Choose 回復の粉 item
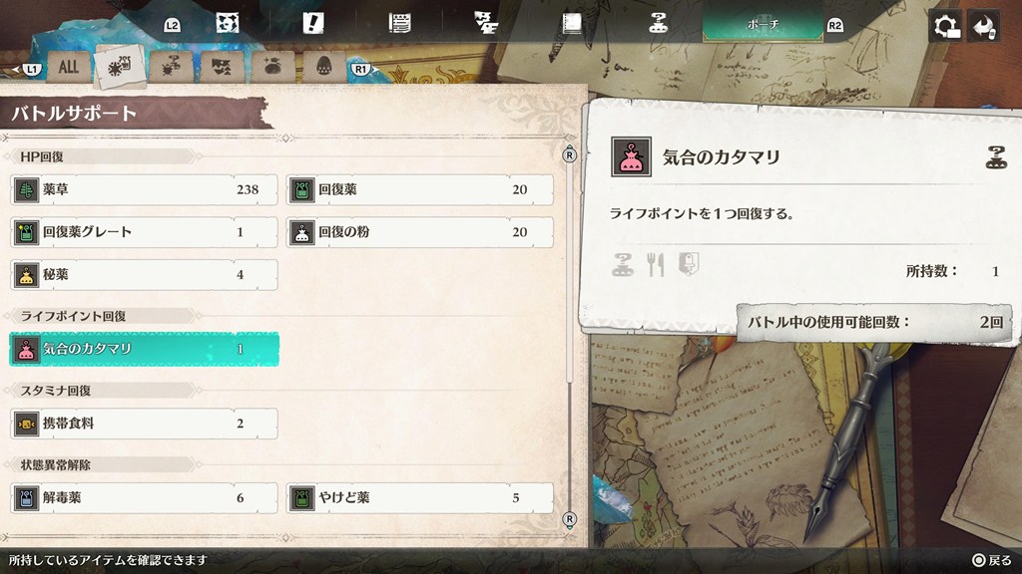Screen dimensions: 1022x574 click(420, 232)
